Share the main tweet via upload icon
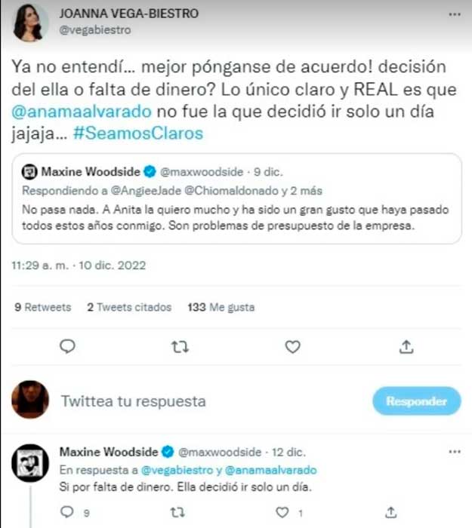This screenshot has height=528, width=472. (x=406, y=346)
